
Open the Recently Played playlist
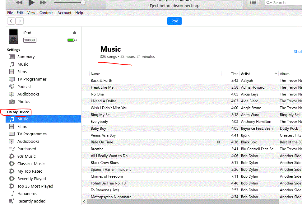(x=32, y=179)
